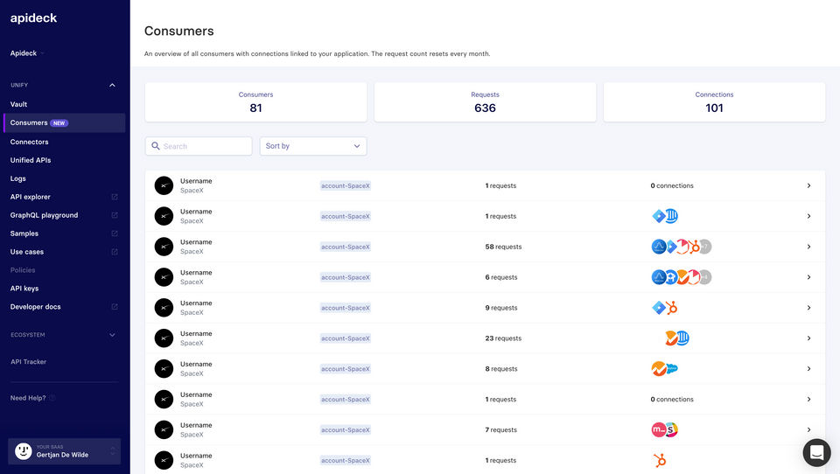This screenshot has height=474, width=840.
Task: Click into the Search input field
Action: coord(206,146)
